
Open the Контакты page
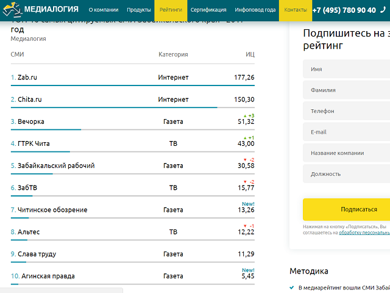point(296,10)
